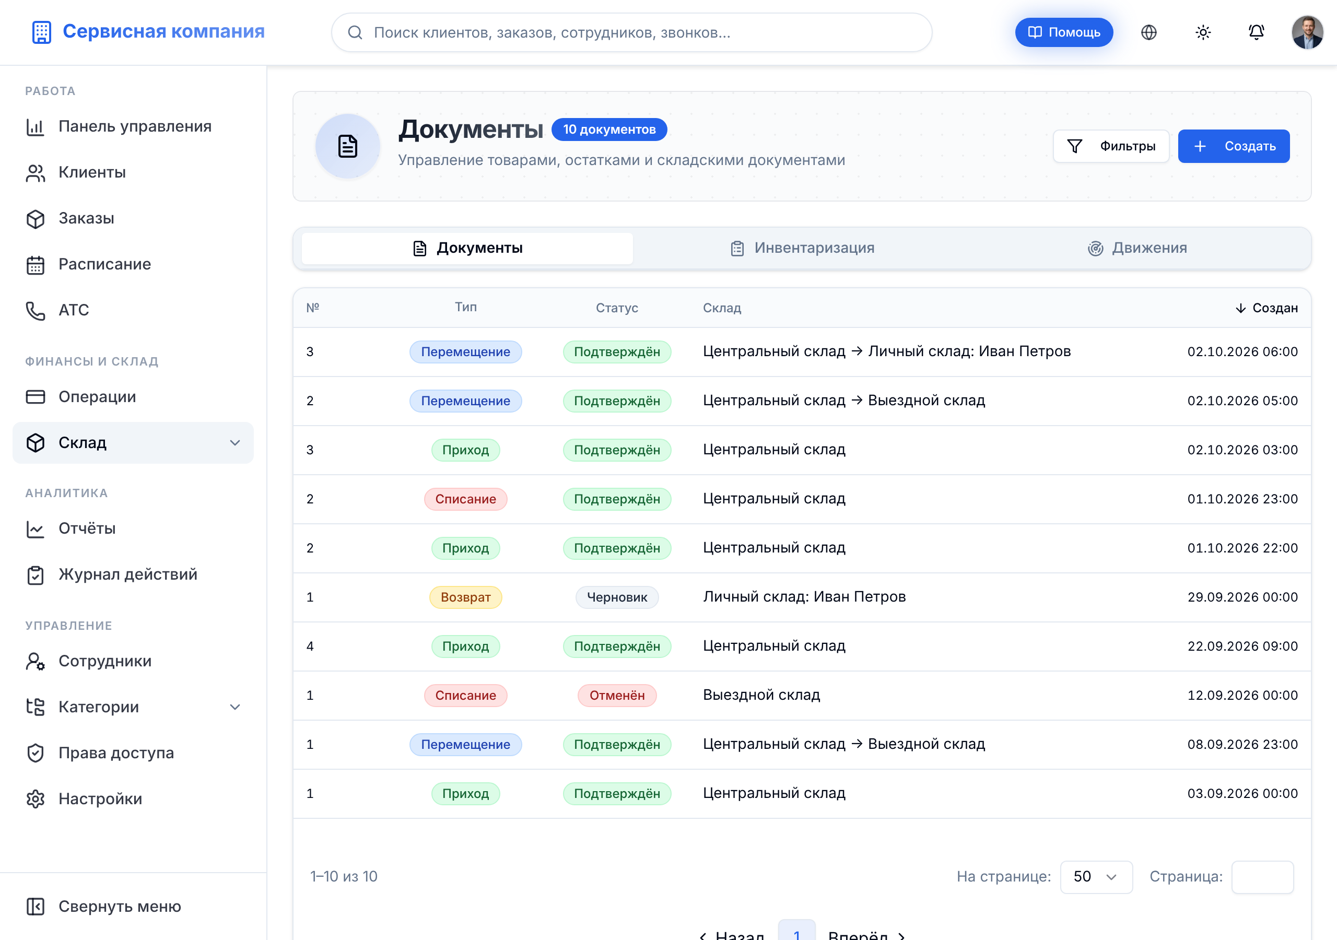Open Отчёты analytics section
The width and height of the screenshot is (1337, 940).
tap(133, 528)
